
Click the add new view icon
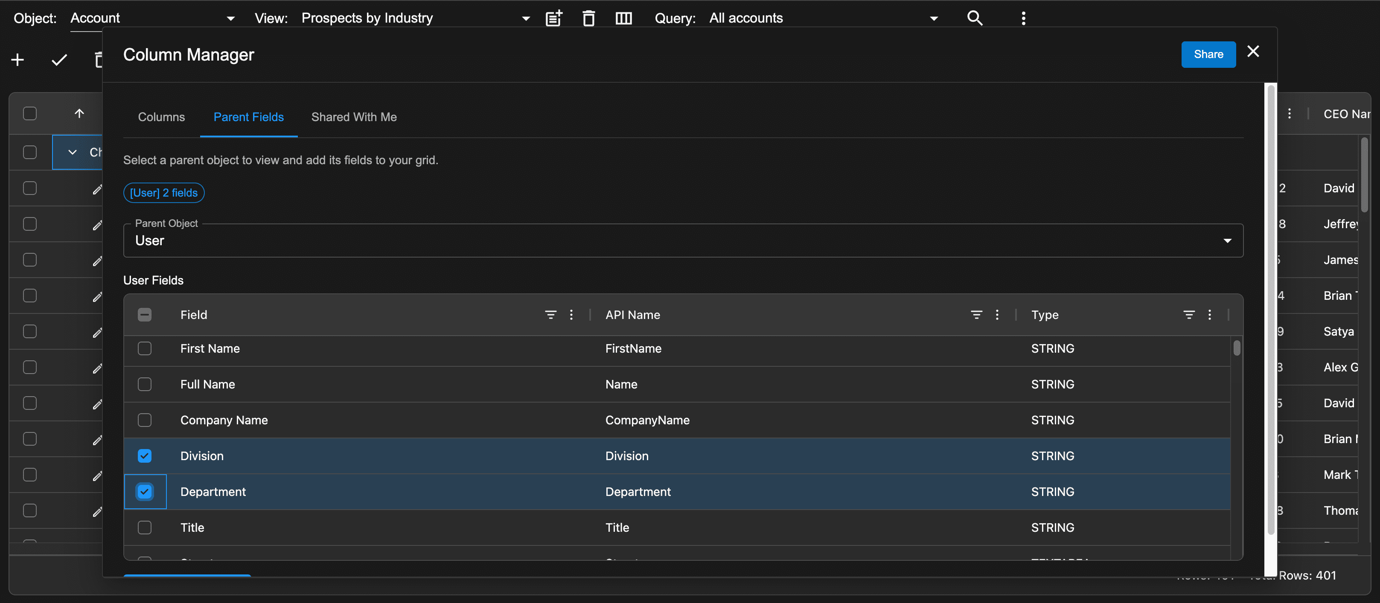(553, 18)
